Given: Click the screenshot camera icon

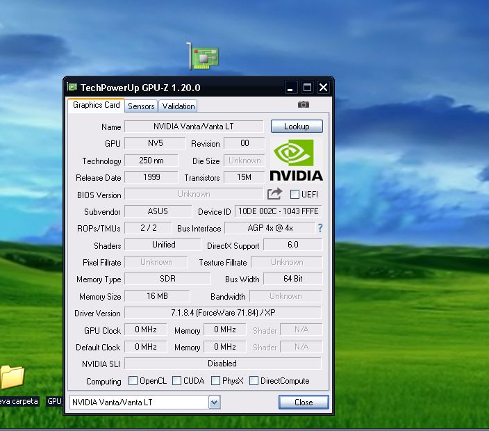Looking at the screenshot, I should pos(303,104).
